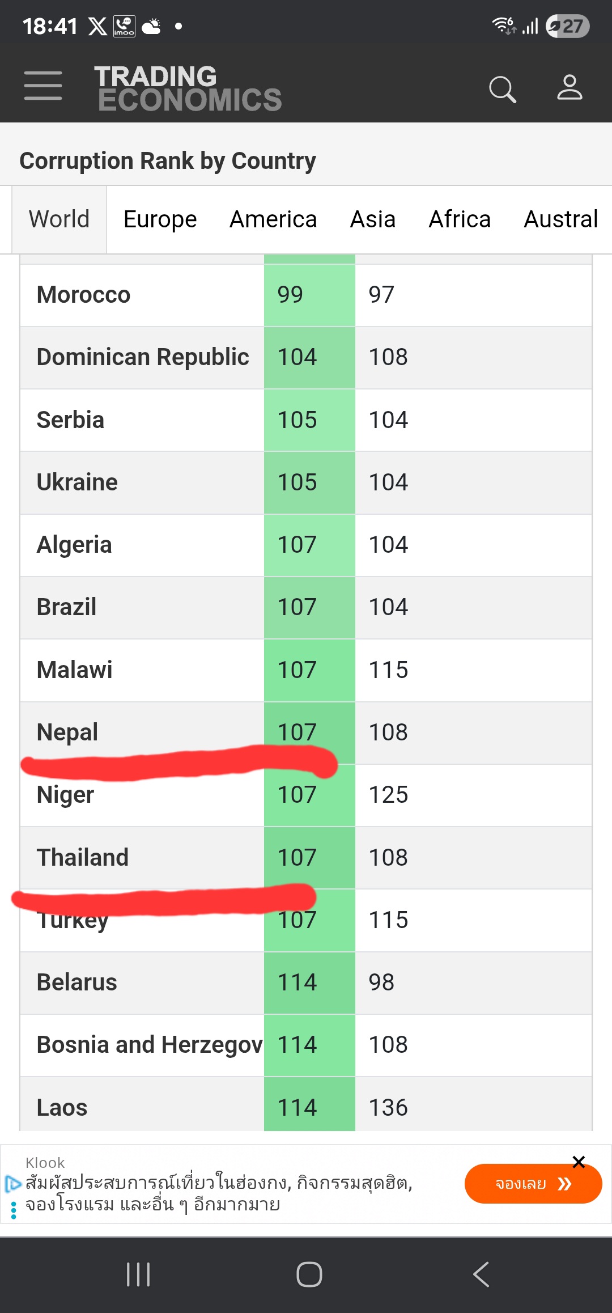The width and height of the screenshot is (612, 1313).
Task: Switch to the America tab
Action: pos(273,219)
